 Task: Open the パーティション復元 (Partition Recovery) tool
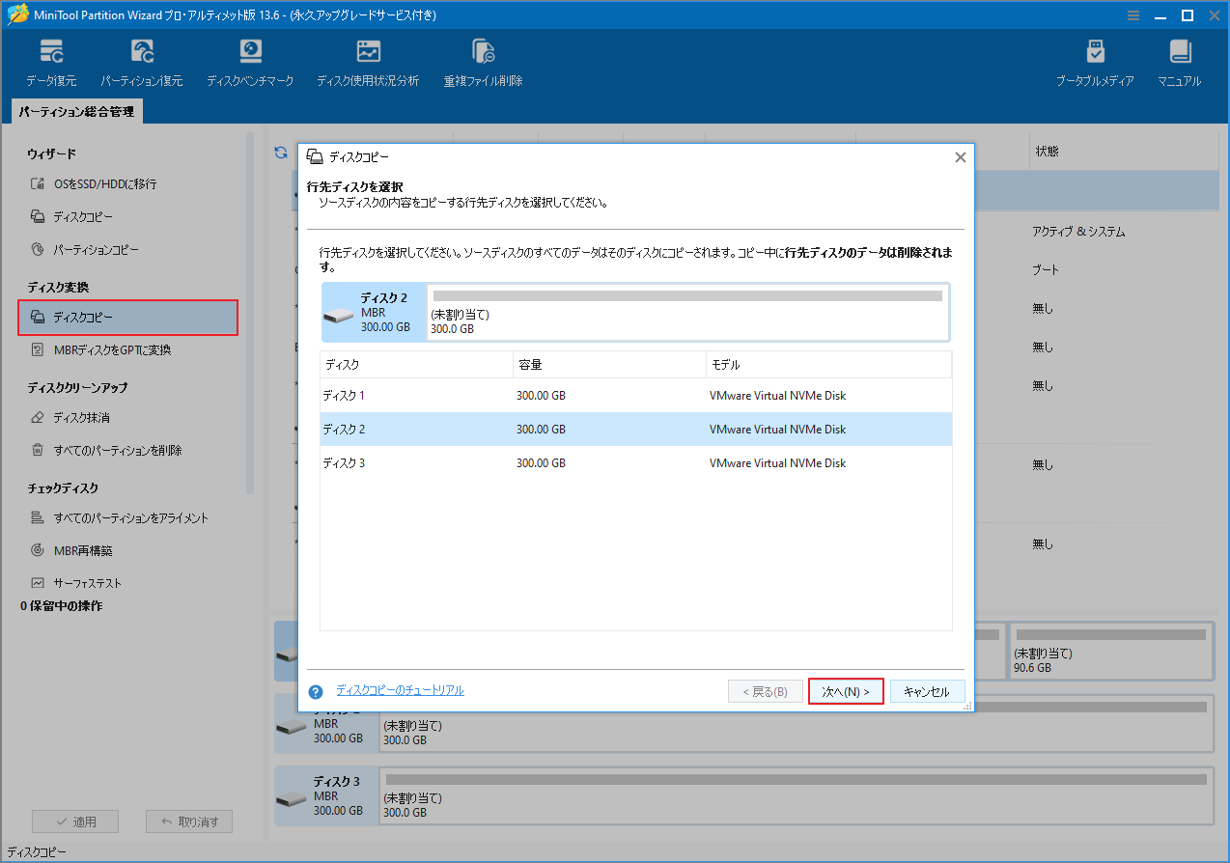(142, 60)
